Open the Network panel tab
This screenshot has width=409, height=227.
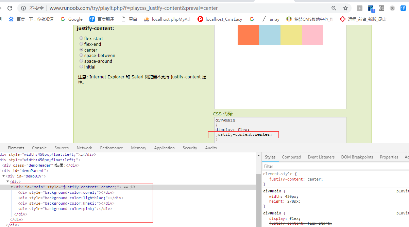pyautogui.click(x=84, y=148)
